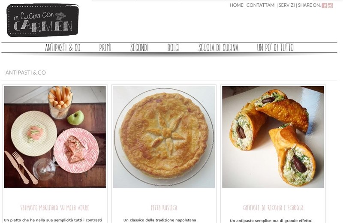The width and height of the screenshot is (343, 223).
Task: Open the pizza rustica pie photo
Action: 164,137
